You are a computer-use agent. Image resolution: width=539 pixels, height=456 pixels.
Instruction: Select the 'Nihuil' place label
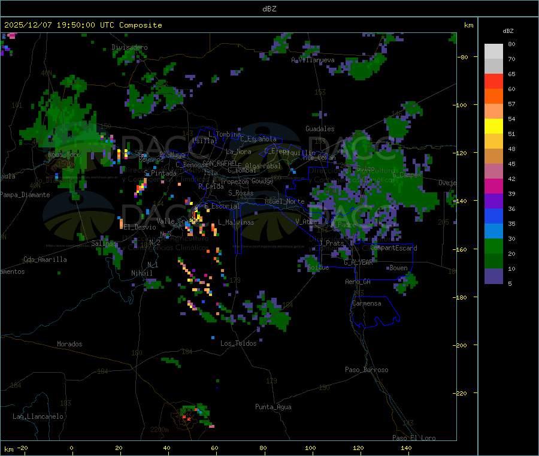click(x=141, y=273)
